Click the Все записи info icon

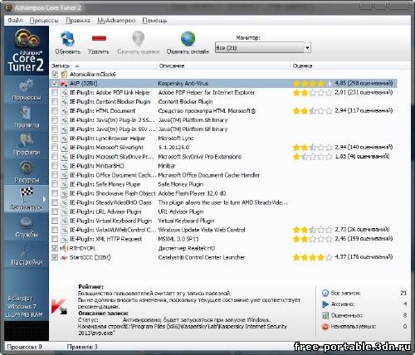click(x=325, y=293)
